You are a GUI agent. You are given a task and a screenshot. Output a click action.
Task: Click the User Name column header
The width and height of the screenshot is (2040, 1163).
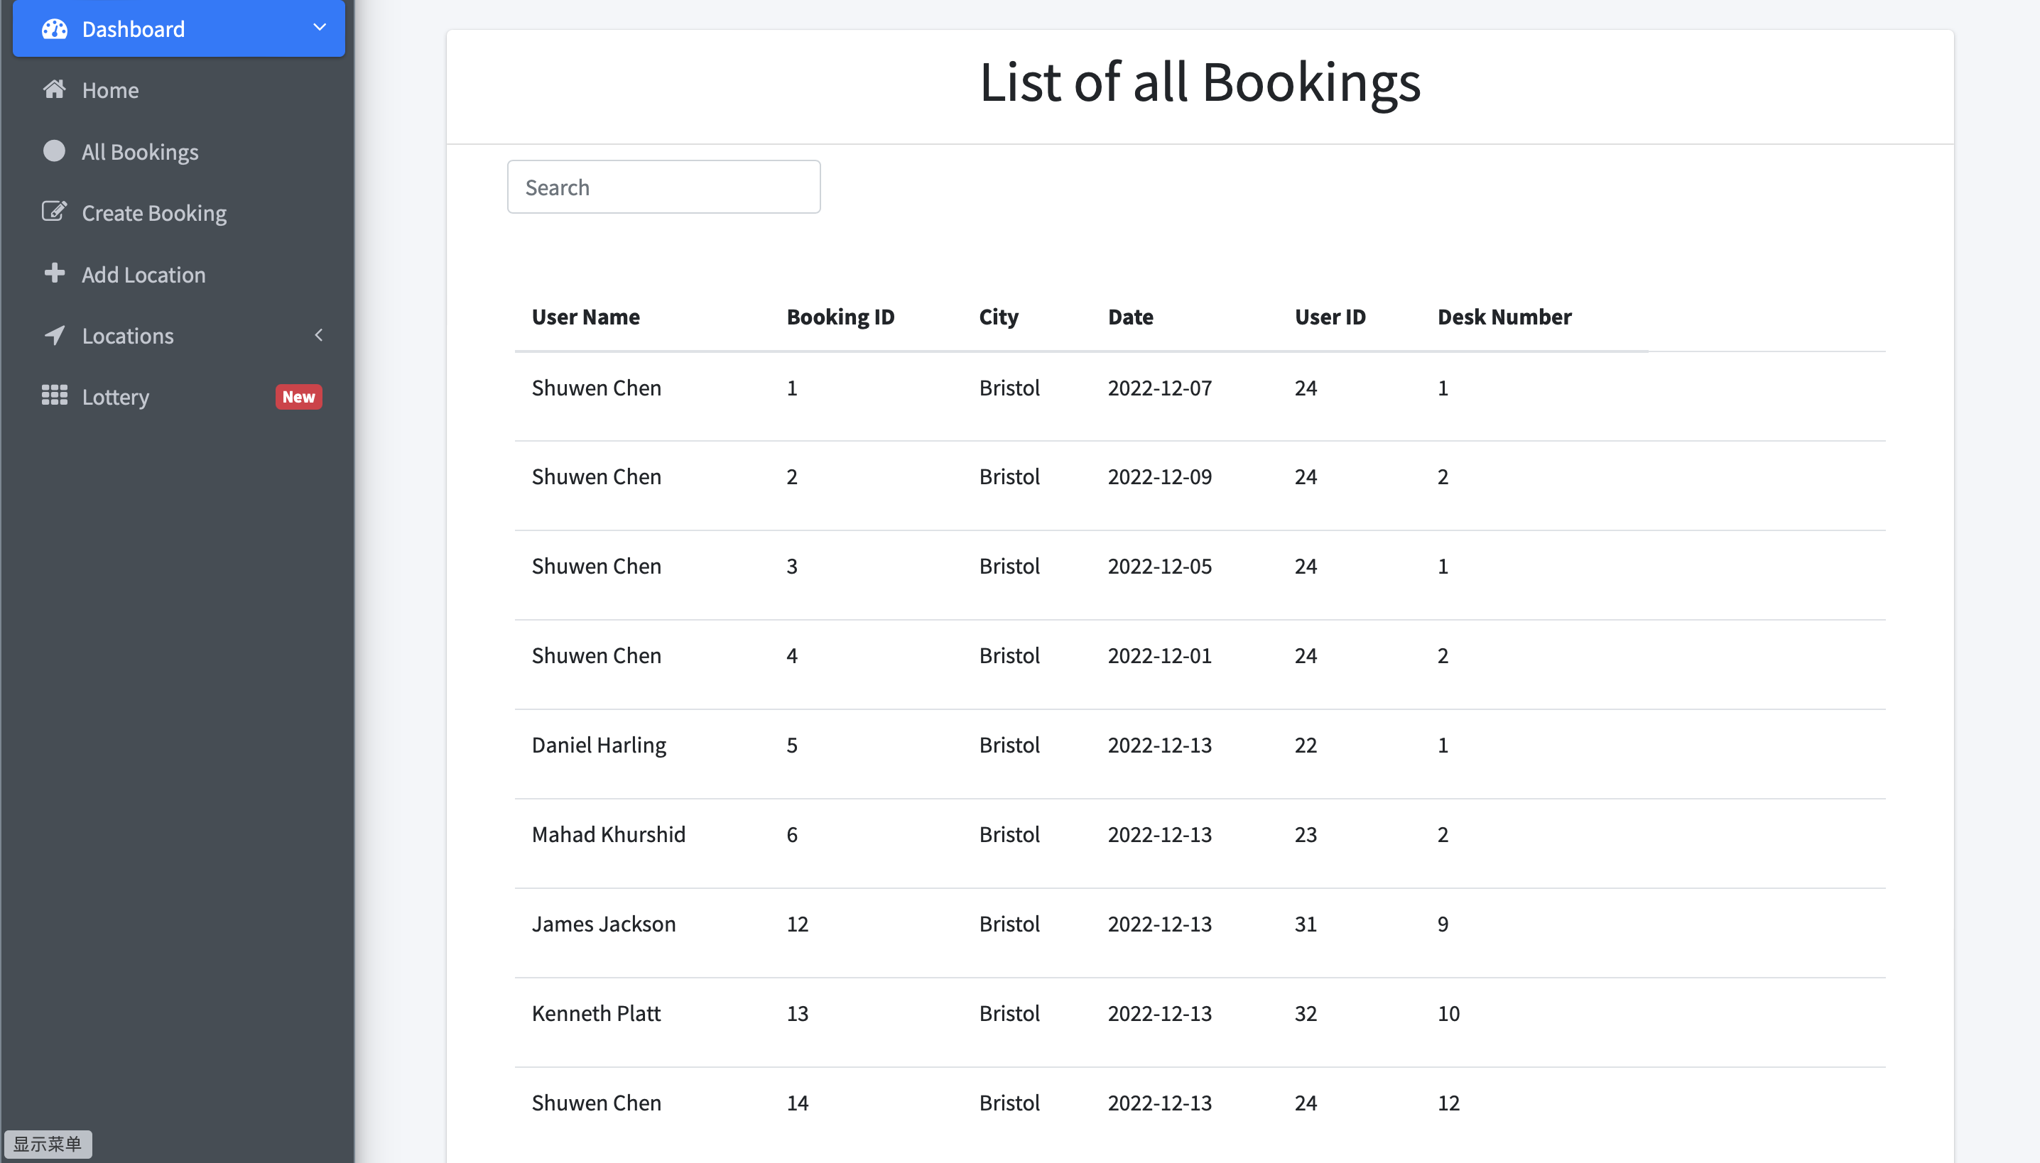click(586, 317)
